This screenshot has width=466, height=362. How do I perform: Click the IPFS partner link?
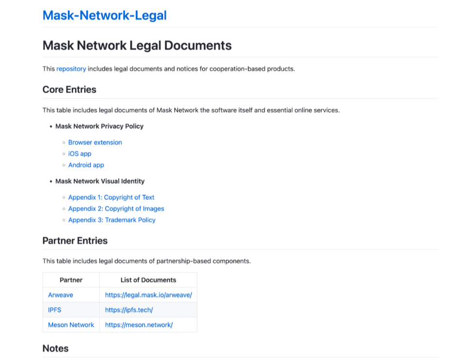pos(55,310)
